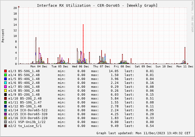Click the green e1/4 B5-50G_2.48 legend swatch

click(5, 75)
